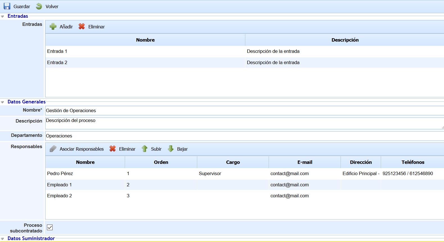Click the Descripción textarea resize handle
This screenshot has height=242, width=444.
[x=443, y=128]
